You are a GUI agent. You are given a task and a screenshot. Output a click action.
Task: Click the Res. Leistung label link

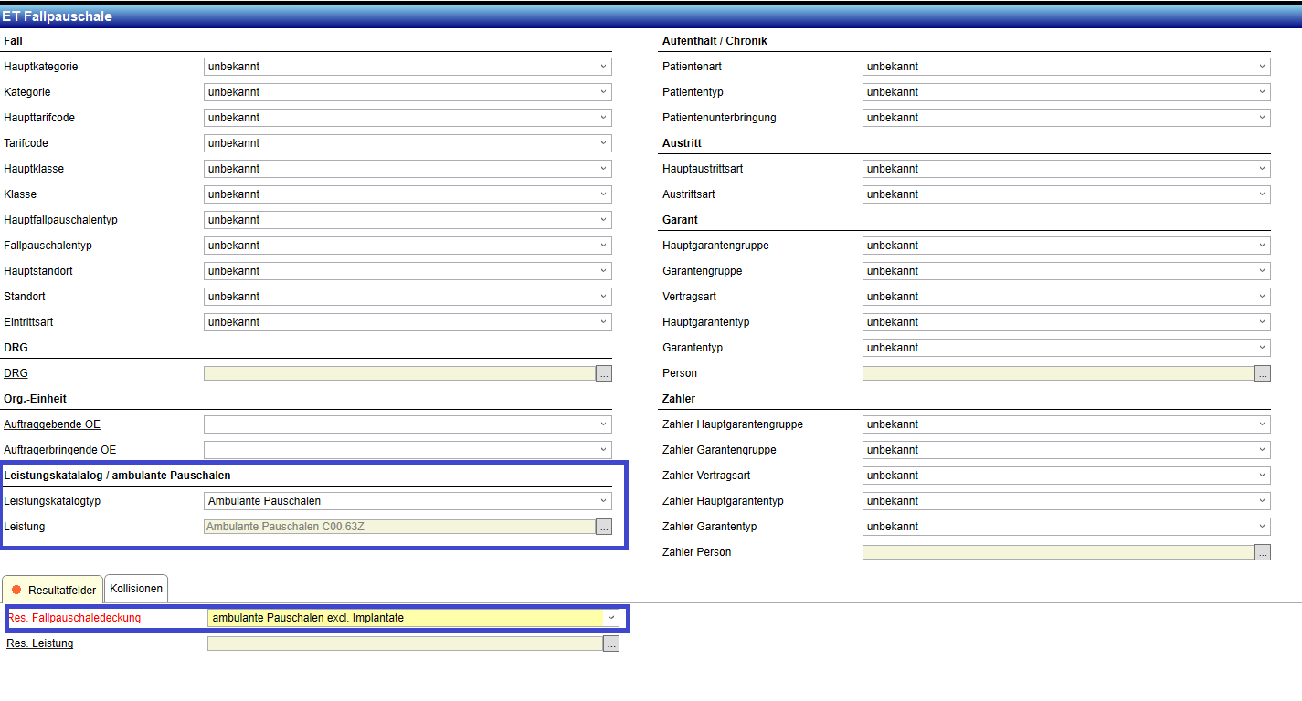[x=40, y=643]
